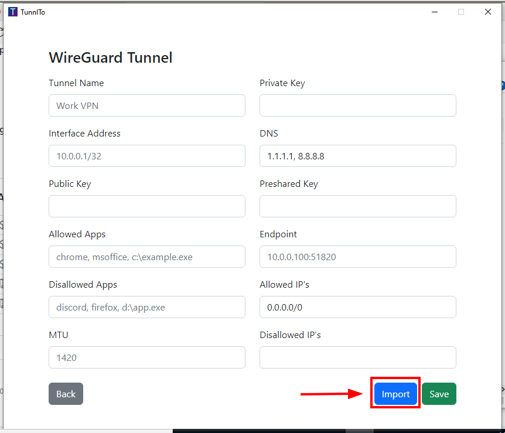Screen dimensions: 505x433
Task: Save the WireGuard tunnel configuration
Action: coord(439,394)
